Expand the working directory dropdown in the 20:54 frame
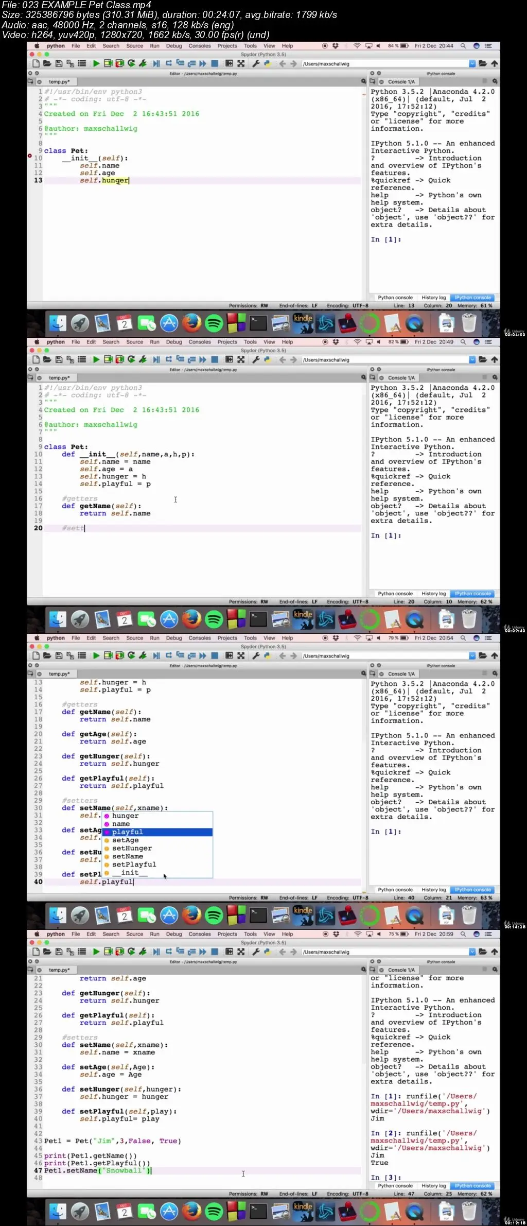The width and height of the screenshot is (527, 1226). click(x=472, y=656)
